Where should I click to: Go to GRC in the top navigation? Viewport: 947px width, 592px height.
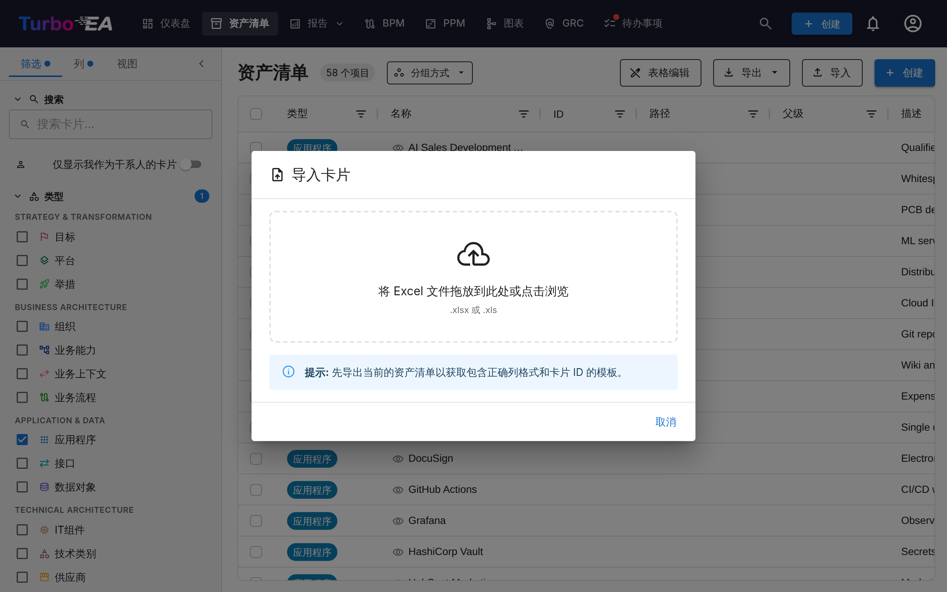pyautogui.click(x=564, y=23)
